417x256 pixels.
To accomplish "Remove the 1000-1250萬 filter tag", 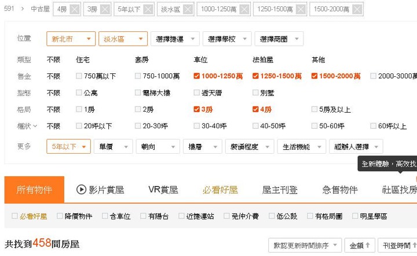I will pos(244,9).
